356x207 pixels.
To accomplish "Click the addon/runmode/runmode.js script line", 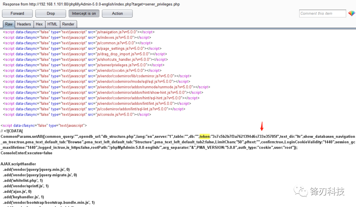I will coord(106,87).
